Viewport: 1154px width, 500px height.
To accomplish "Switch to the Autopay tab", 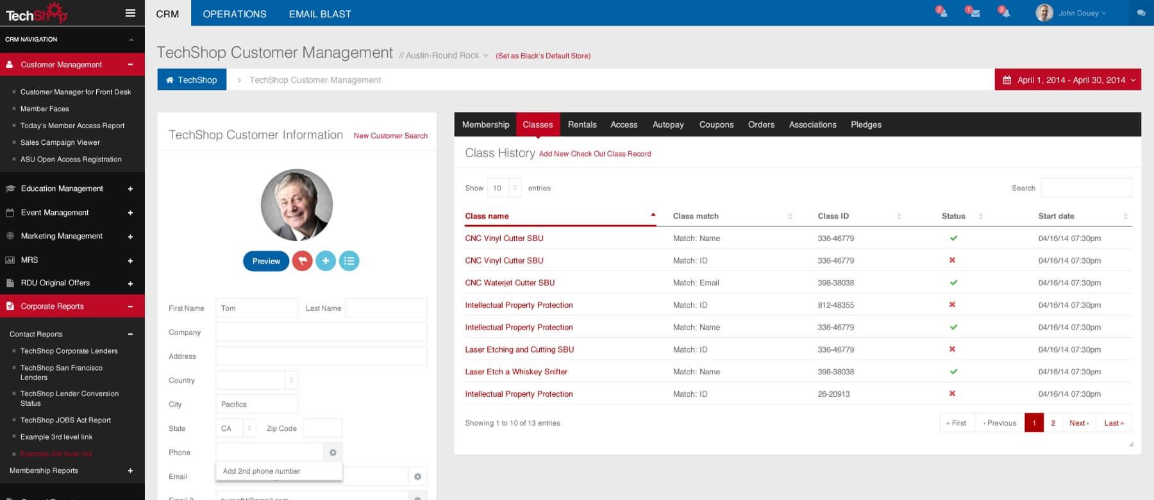I will 668,124.
